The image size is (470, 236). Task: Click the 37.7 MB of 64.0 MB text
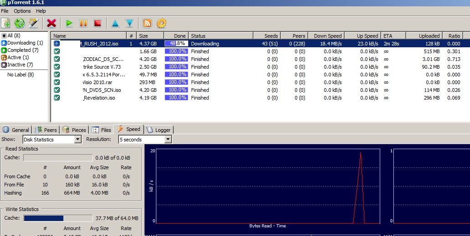coord(117,218)
